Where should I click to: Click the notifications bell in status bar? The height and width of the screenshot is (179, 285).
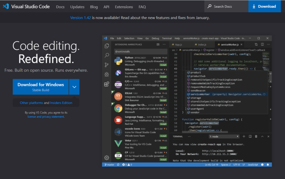click(268, 165)
